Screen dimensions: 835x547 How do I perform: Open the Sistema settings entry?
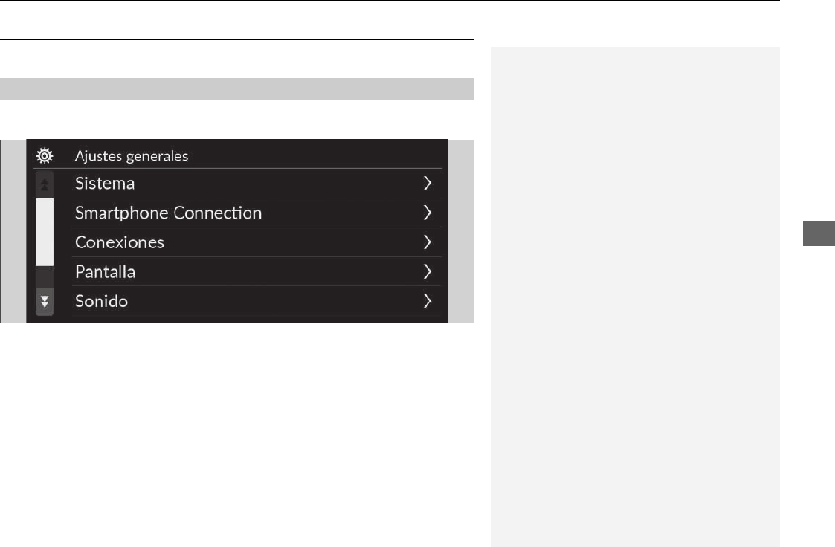[105, 184]
